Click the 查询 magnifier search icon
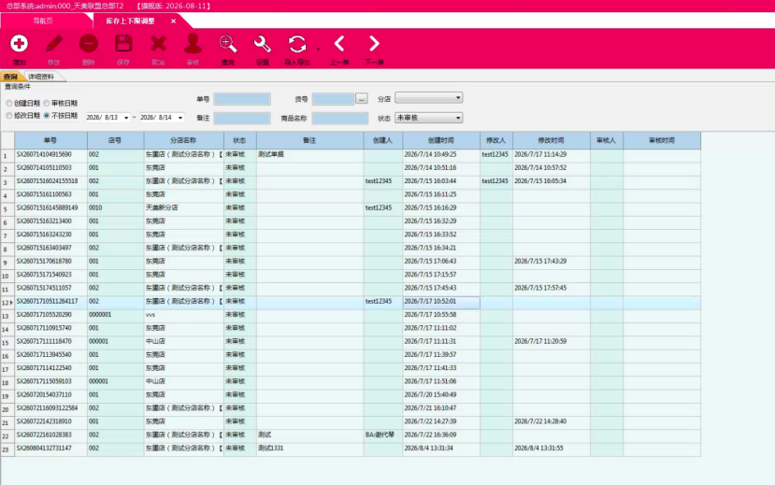Image resolution: width=775 pixels, height=485 pixels. [228, 44]
